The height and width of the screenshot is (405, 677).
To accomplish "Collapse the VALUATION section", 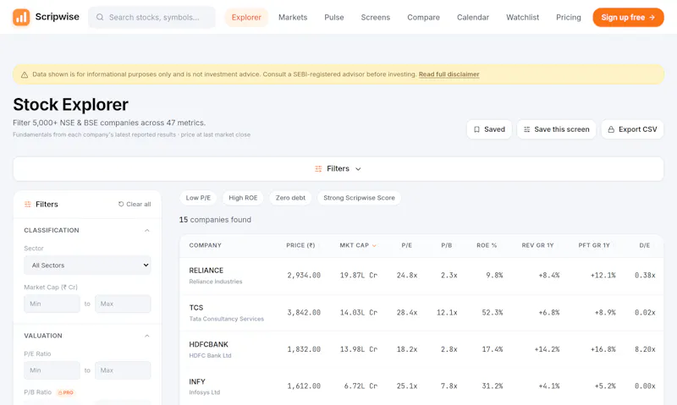I will click(146, 336).
